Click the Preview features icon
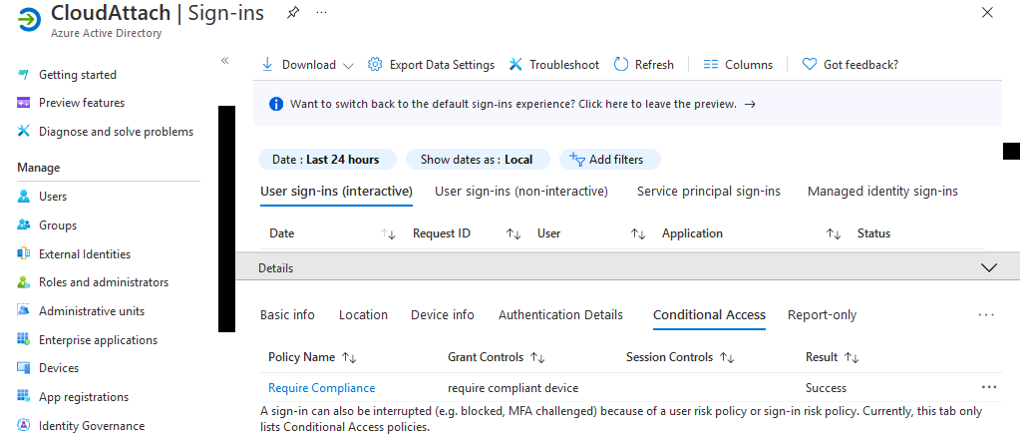1020x444 pixels. 23,103
